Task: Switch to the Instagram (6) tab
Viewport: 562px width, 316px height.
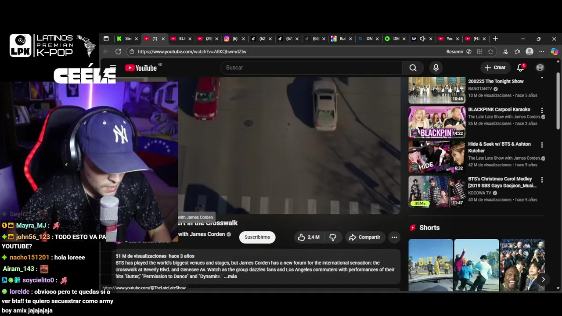Action: coord(235,39)
